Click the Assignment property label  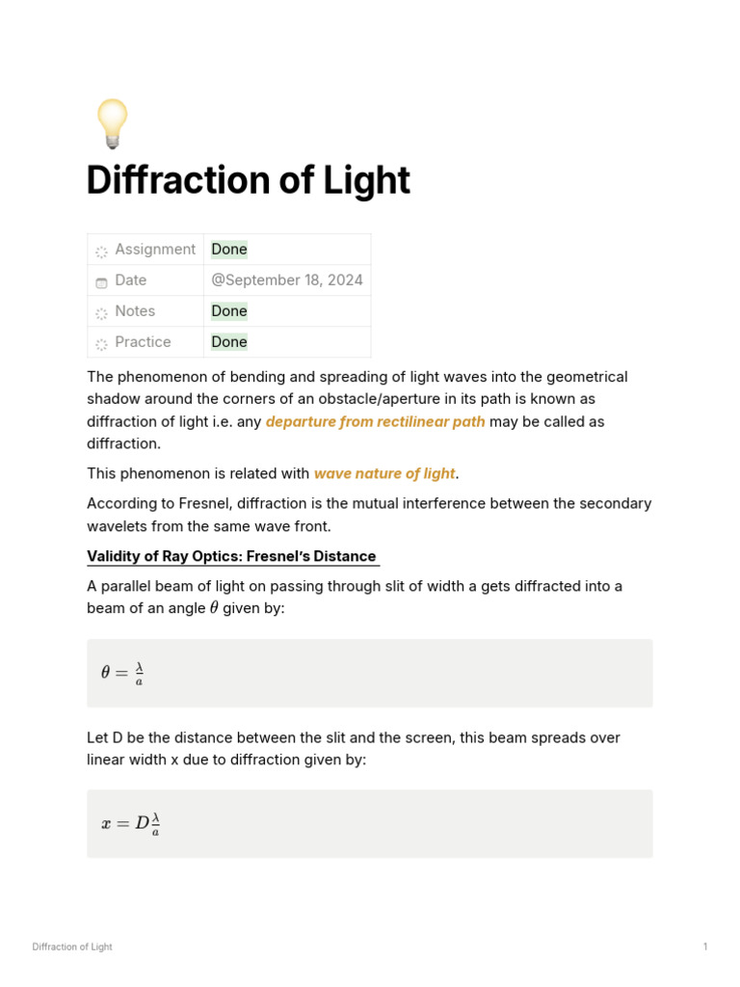coord(155,250)
